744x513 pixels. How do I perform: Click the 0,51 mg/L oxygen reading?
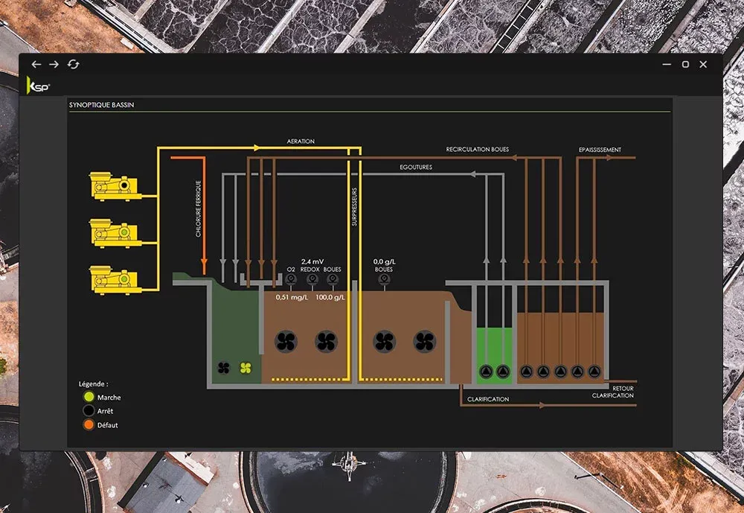(291, 297)
